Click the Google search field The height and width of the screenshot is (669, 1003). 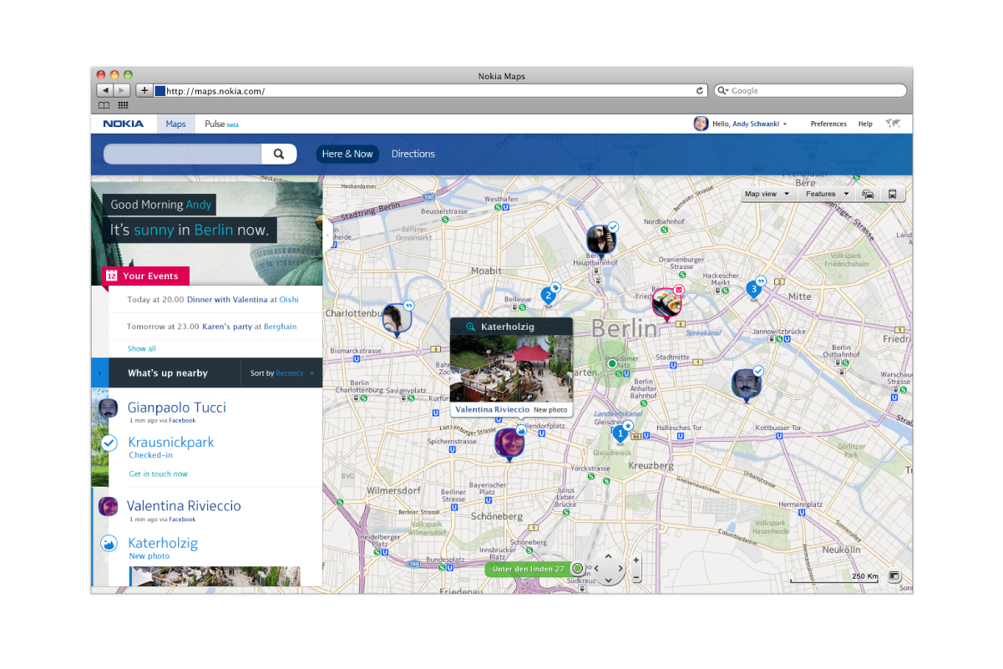[810, 90]
